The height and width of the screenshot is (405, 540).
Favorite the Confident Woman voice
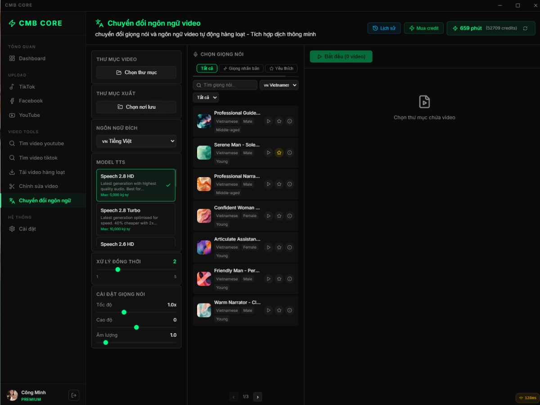coord(279,216)
